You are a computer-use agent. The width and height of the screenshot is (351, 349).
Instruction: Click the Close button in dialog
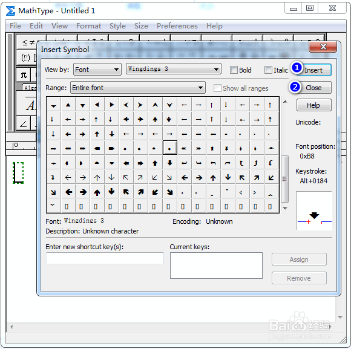(313, 88)
